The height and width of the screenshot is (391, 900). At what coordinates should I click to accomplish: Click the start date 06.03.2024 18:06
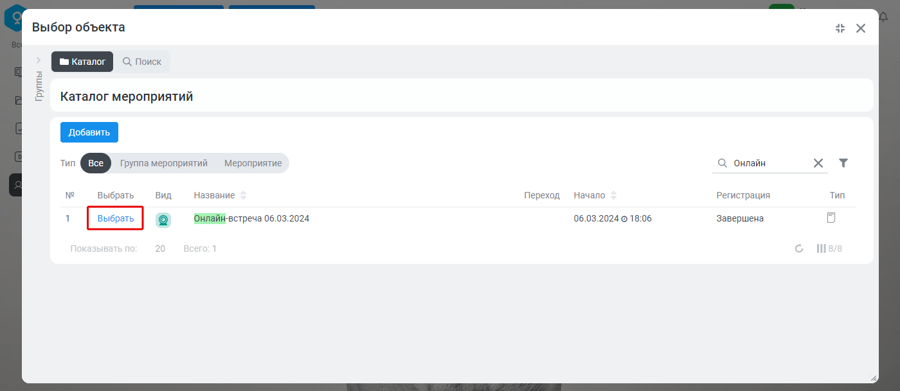point(613,218)
